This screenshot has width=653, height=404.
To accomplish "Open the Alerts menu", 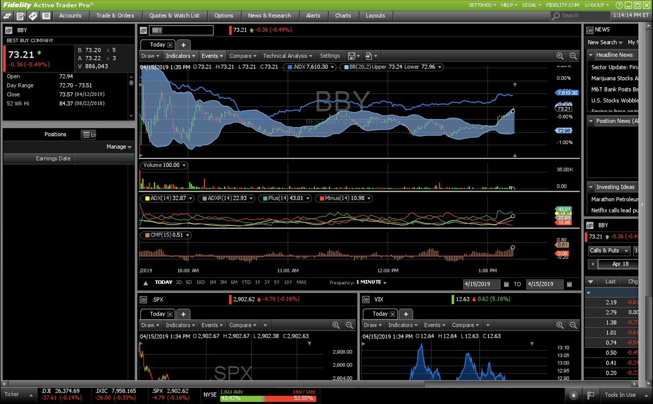I will tap(313, 16).
